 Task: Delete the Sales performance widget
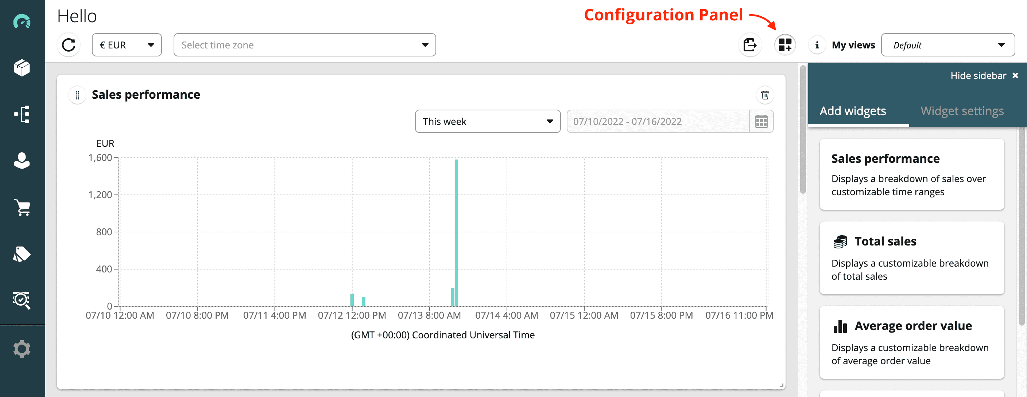pos(765,95)
